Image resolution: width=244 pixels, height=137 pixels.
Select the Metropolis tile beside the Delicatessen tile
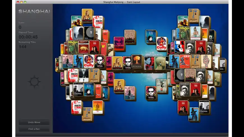tap(73, 47)
